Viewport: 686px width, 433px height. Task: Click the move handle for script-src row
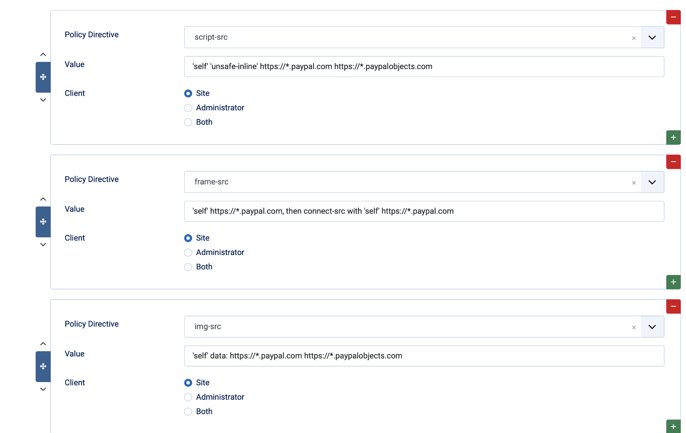click(x=43, y=77)
